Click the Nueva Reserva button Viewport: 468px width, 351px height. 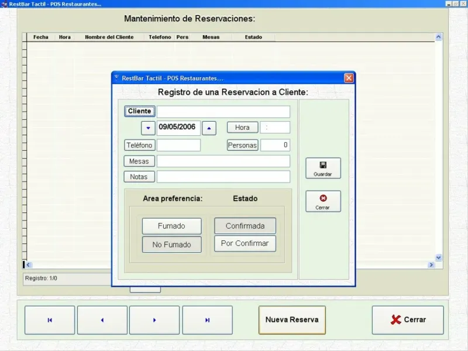pyautogui.click(x=292, y=320)
